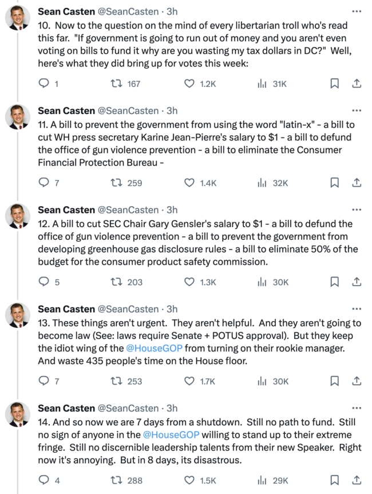Open Sean Casten's avatar on tweet 10
Image resolution: width=372 pixels, height=494 pixels.
18,20
